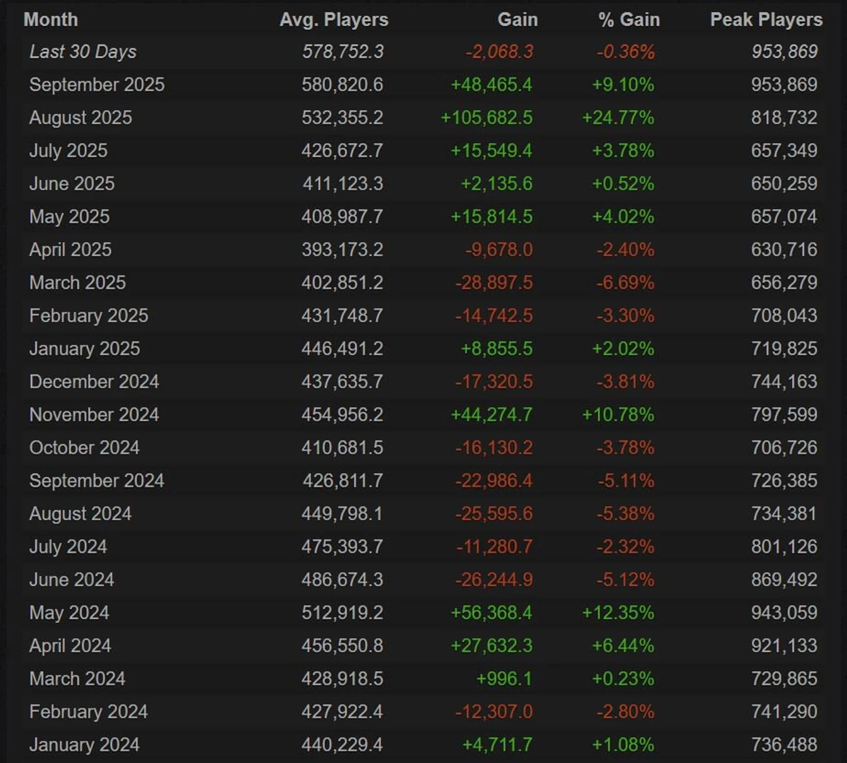Select May 2024 average players 512,919.2
The width and height of the screenshot is (847, 763).
tap(342, 613)
